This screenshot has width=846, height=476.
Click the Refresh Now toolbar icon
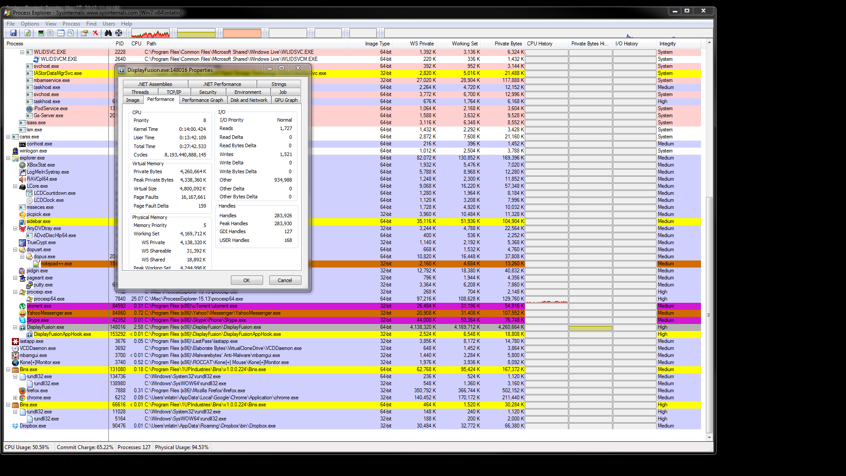(x=27, y=33)
